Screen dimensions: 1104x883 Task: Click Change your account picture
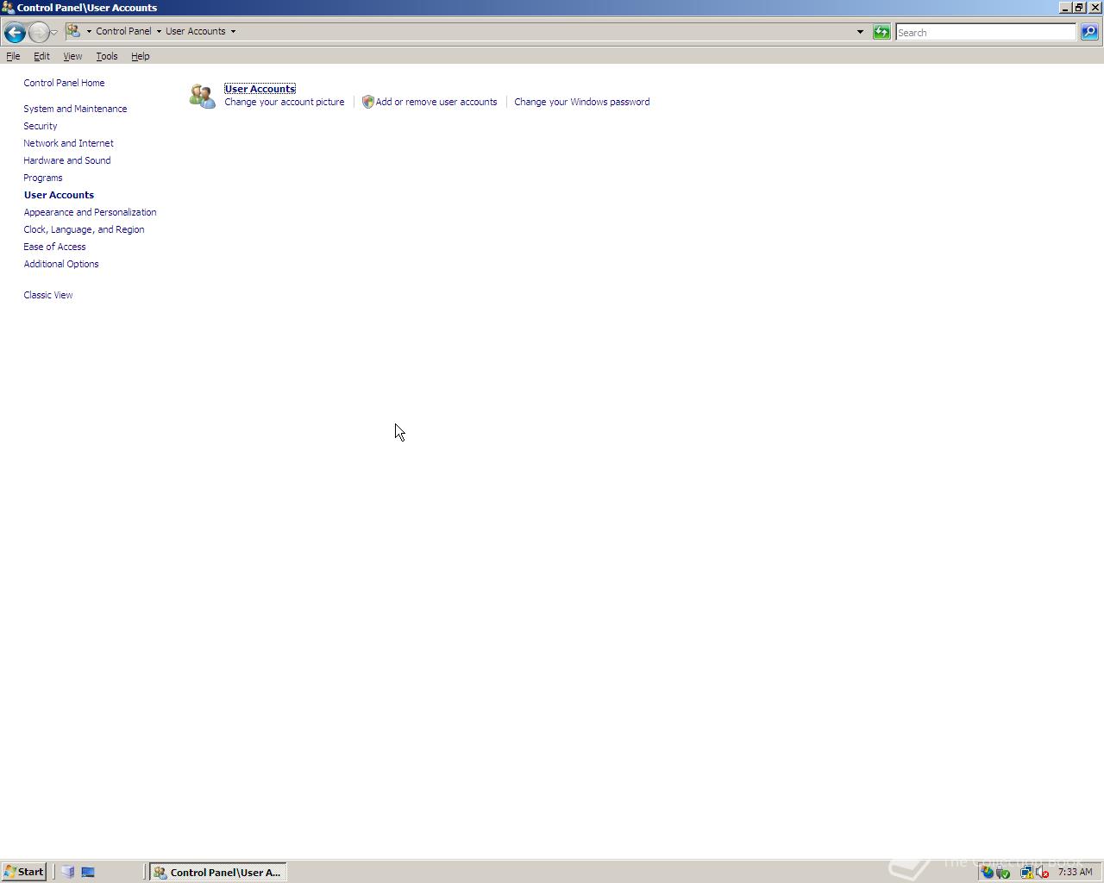click(285, 102)
